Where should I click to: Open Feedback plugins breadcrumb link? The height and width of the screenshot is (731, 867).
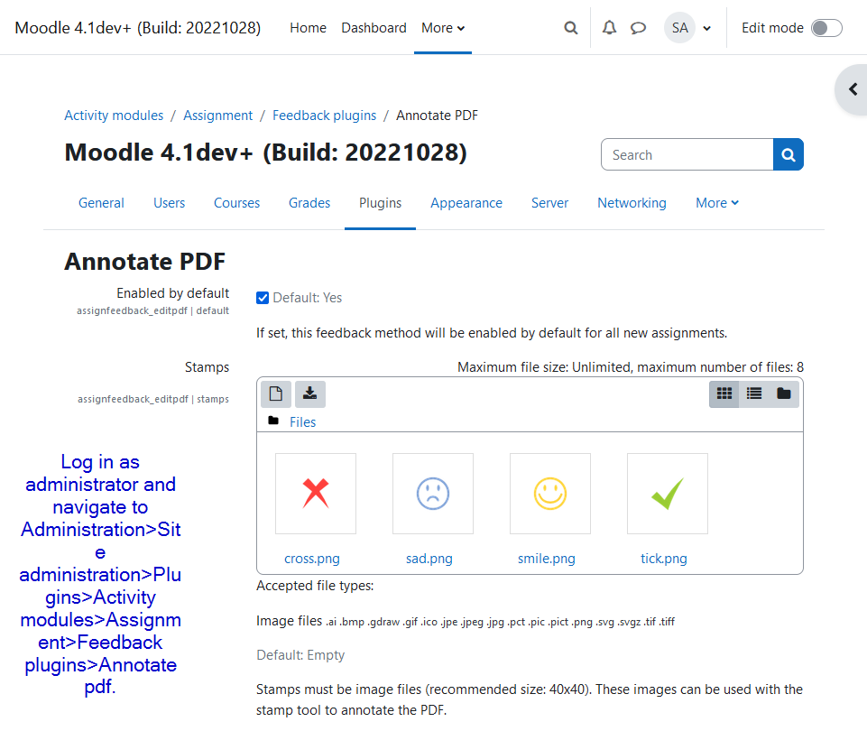click(x=325, y=115)
